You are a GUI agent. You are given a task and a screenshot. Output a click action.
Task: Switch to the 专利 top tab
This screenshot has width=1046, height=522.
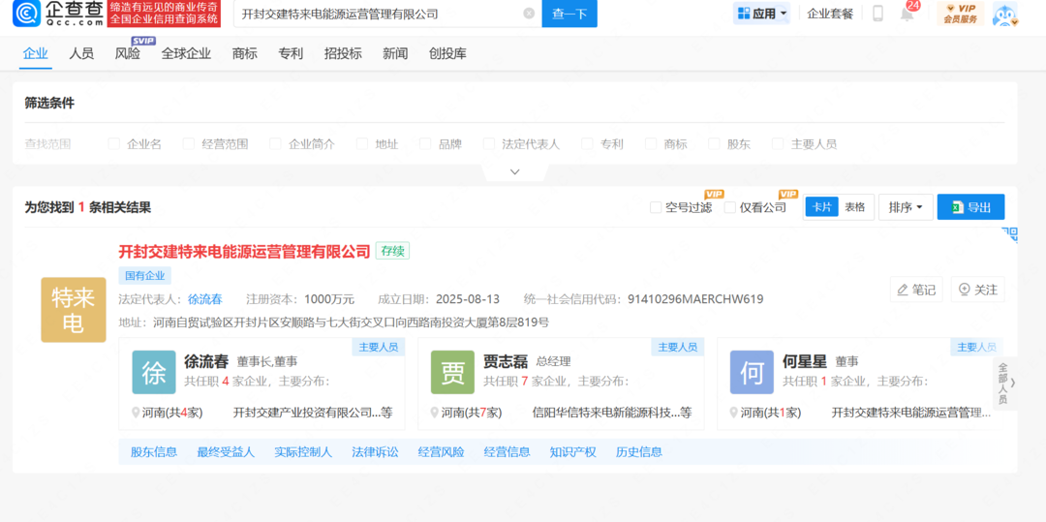(x=291, y=54)
